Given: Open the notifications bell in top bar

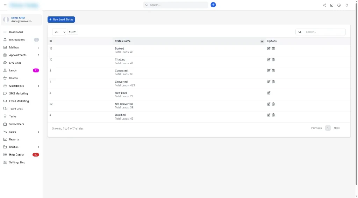Looking at the screenshot, I should (346, 5).
